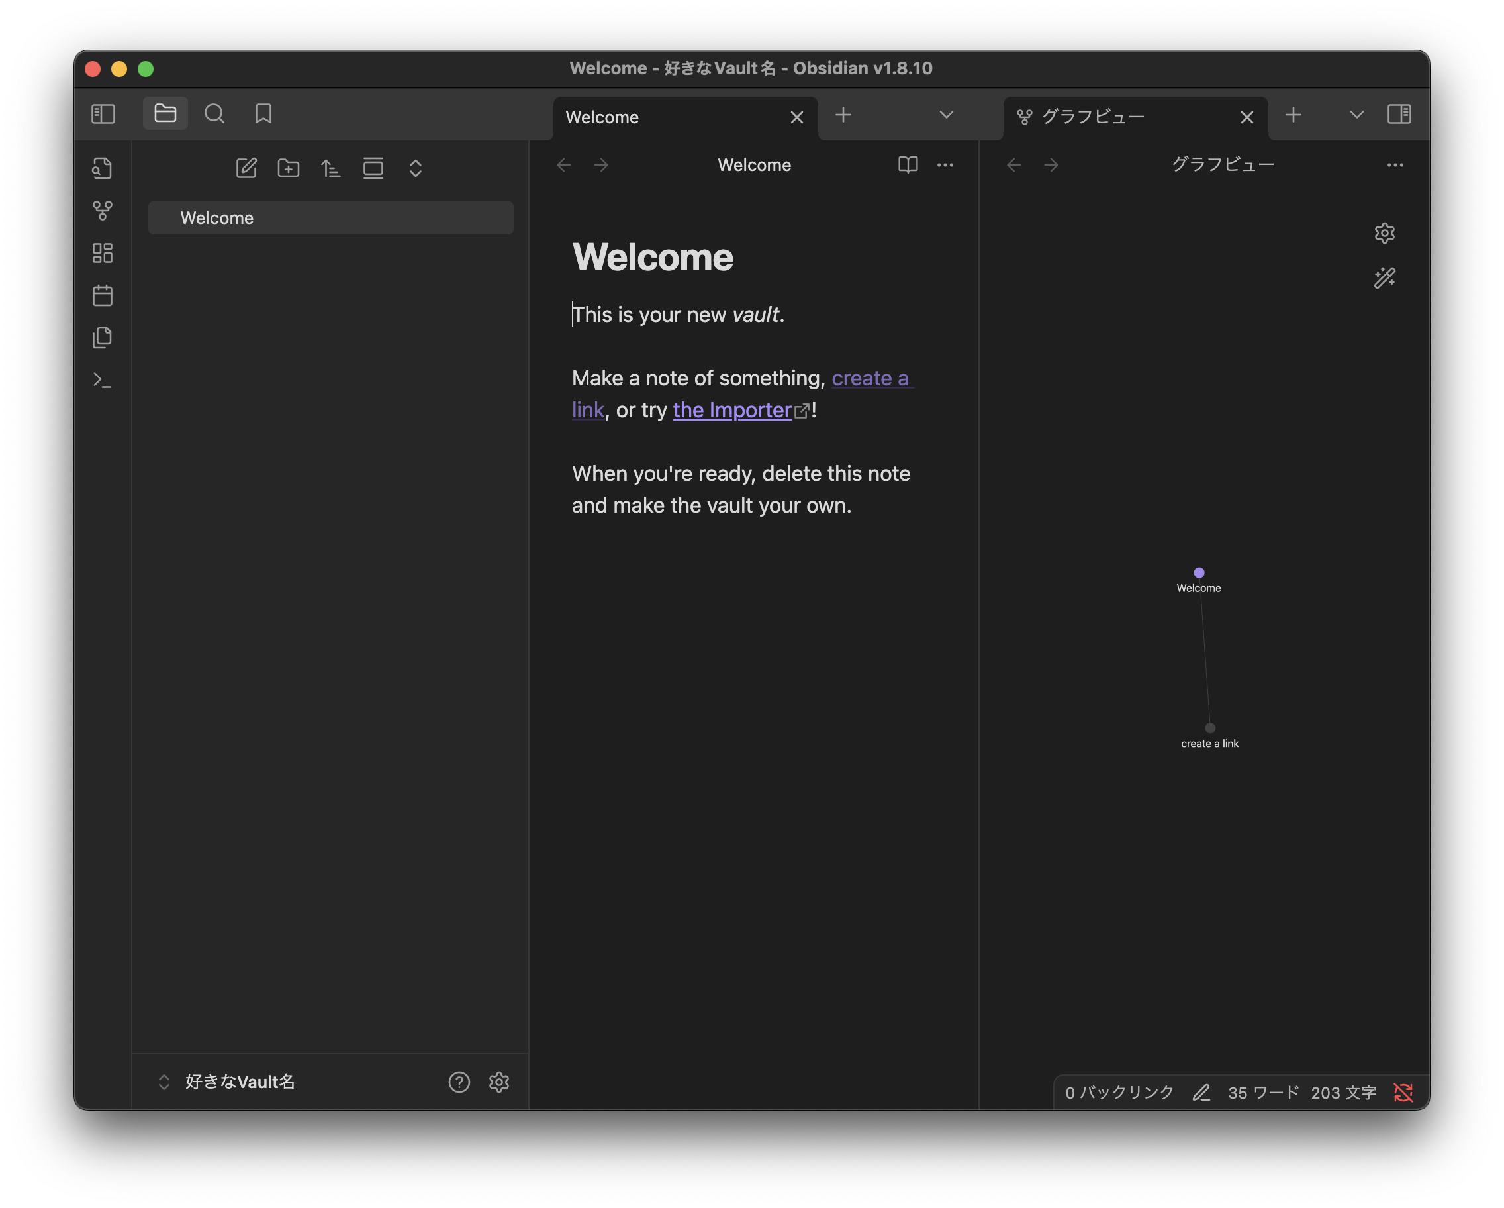Viewport: 1504px width, 1208px height.
Task: Open today's daily note calendar icon
Action: click(x=103, y=295)
